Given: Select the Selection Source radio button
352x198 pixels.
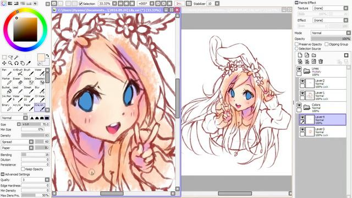Looking at the screenshot, I should tap(296, 48).
